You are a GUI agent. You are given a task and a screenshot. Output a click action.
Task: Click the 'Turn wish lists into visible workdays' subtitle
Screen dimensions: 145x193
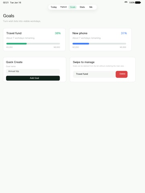click(22, 21)
